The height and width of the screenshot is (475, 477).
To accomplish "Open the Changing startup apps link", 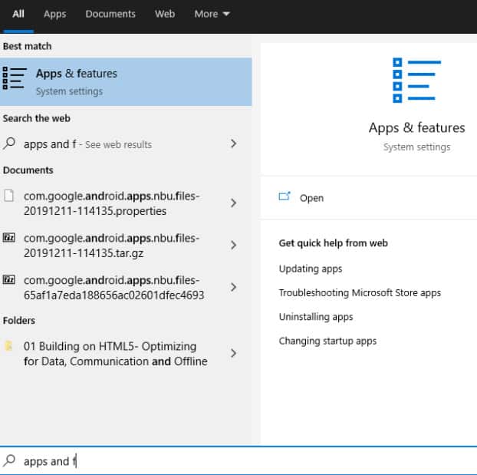I will pyautogui.click(x=327, y=341).
